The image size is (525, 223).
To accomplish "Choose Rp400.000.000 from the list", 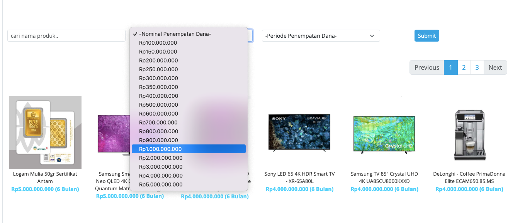I will click(x=189, y=96).
